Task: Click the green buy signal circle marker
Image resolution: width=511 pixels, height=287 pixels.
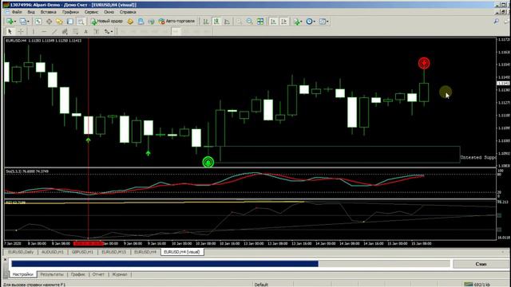Action: point(208,162)
